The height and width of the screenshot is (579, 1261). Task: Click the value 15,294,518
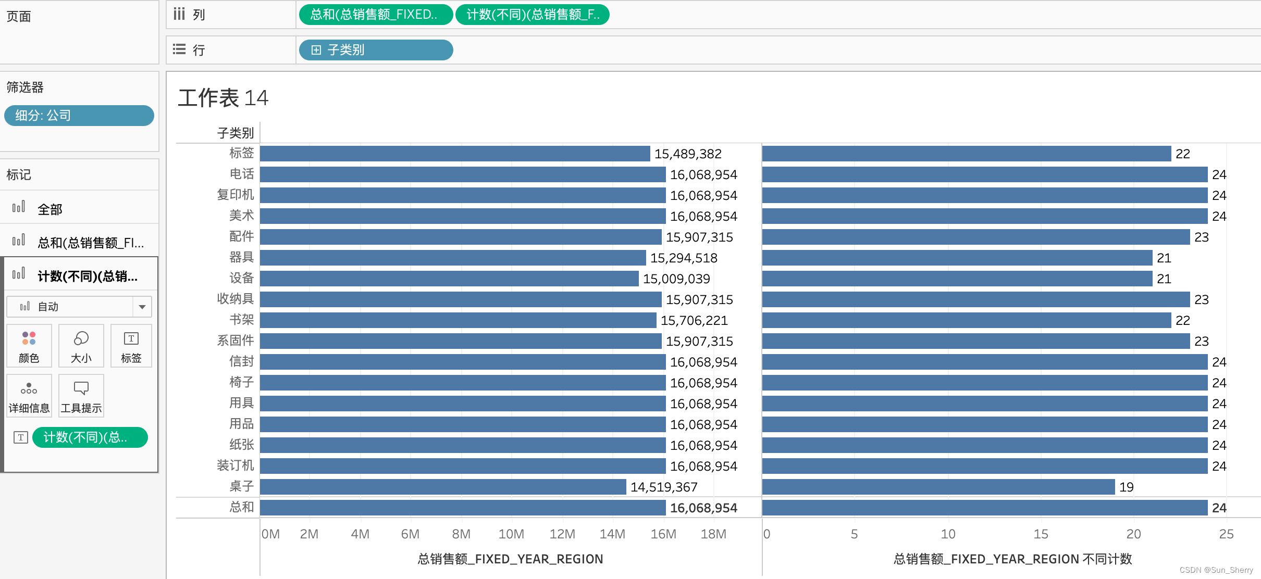click(684, 258)
